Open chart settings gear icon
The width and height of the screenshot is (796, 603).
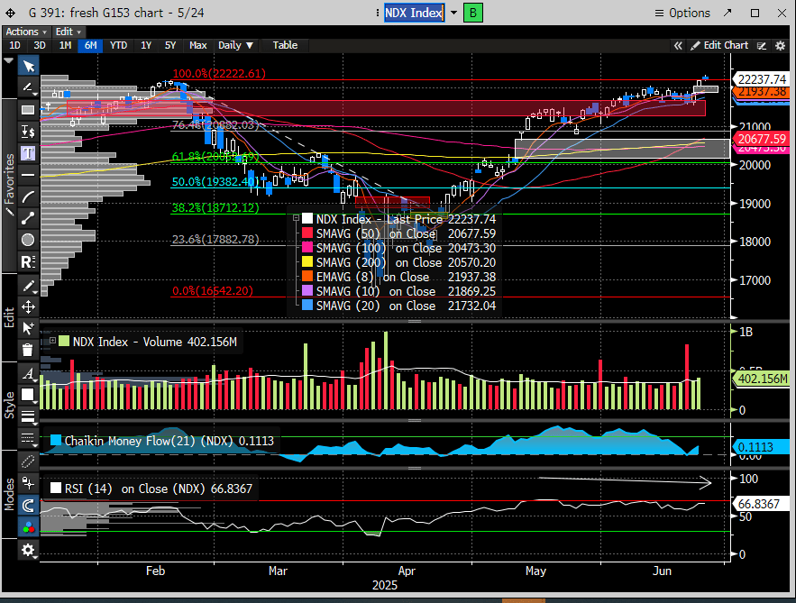[x=781, y=46]
